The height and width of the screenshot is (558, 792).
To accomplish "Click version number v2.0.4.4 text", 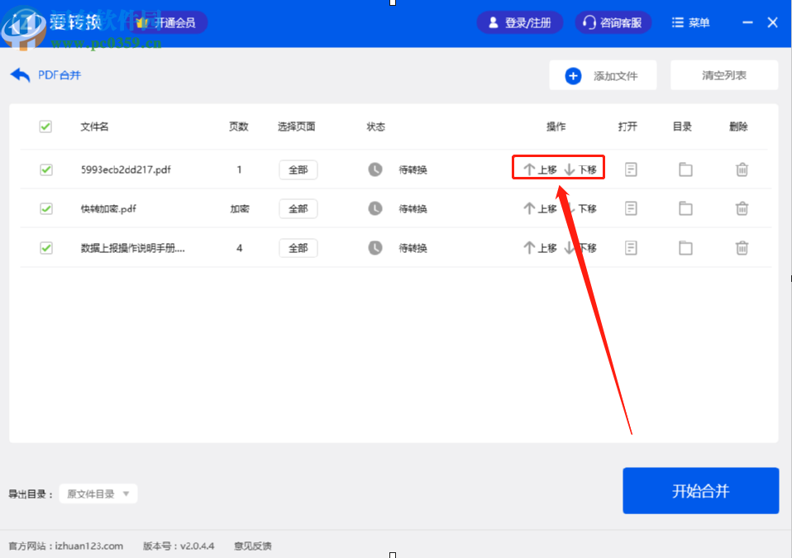I will (197, 546).
